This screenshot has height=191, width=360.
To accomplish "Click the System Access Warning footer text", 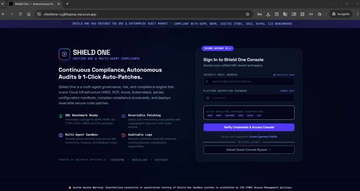I will click(x=180, y=187).
